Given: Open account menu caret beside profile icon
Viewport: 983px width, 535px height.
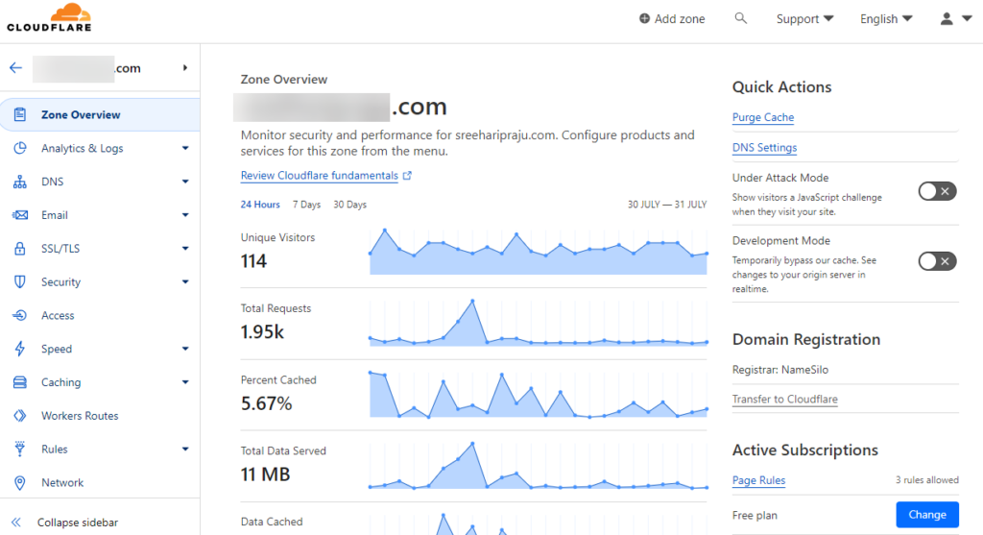Looking at the screenshot, I should [967, 19].
